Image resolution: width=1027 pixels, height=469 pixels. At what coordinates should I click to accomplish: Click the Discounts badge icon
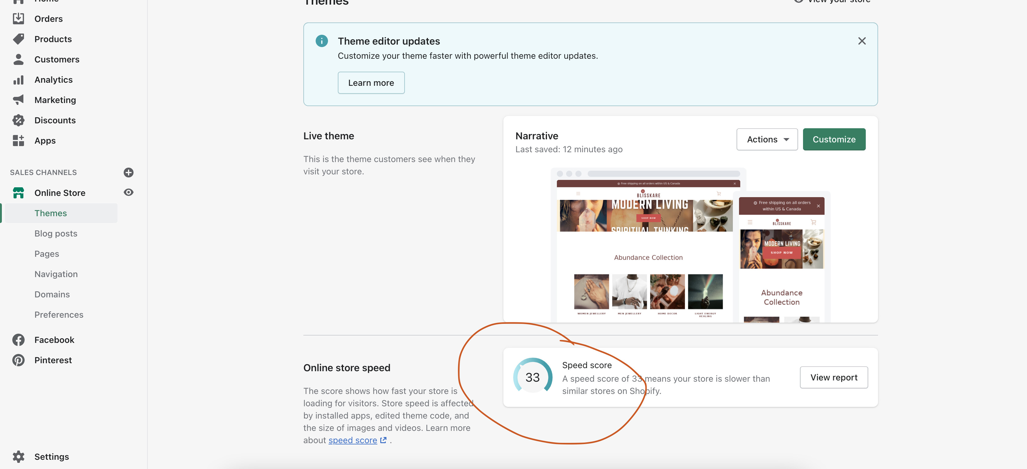pyautogui.click(x=18, y=120)
